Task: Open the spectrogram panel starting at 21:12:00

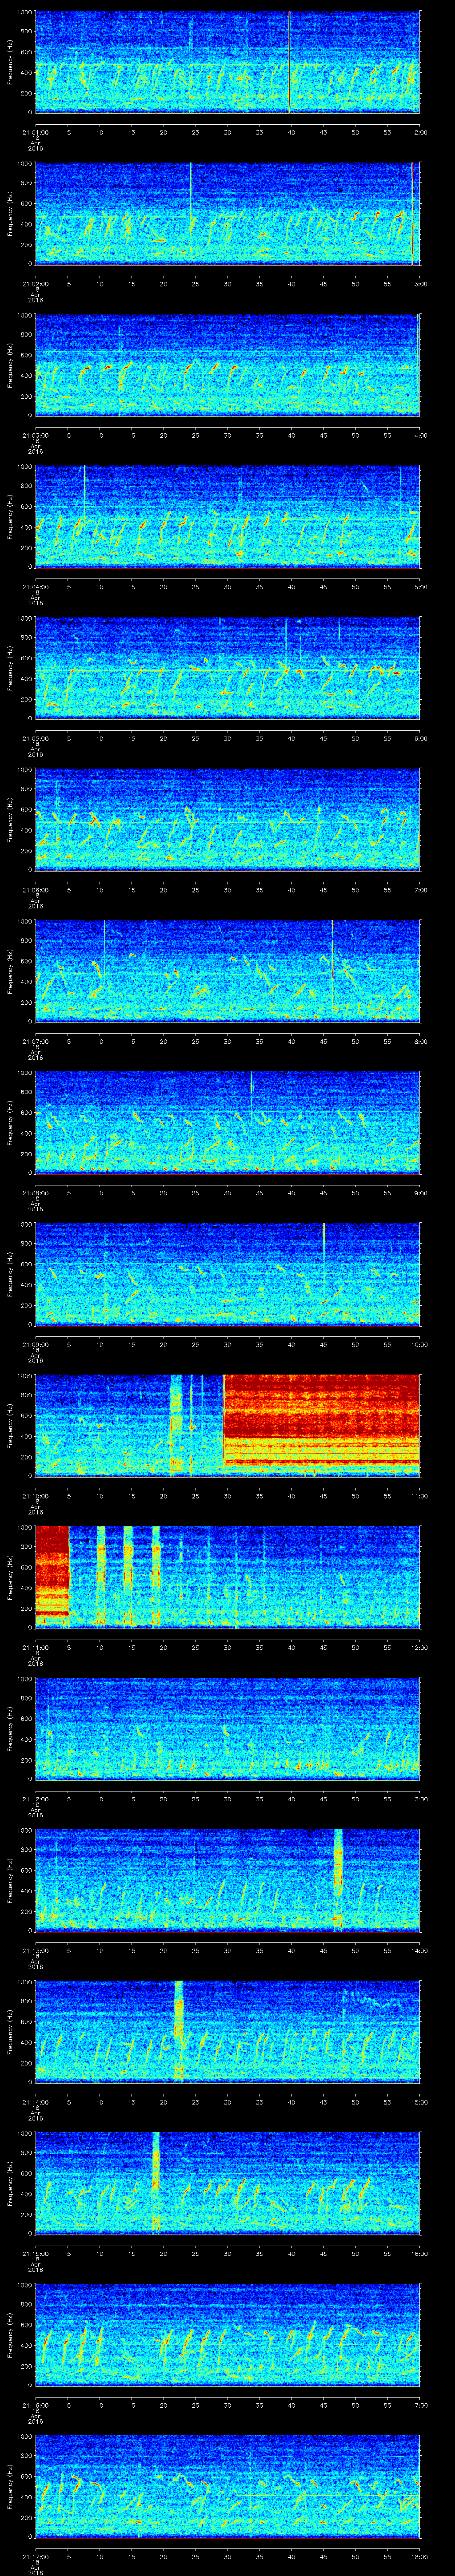Action: coord(227,1728)
